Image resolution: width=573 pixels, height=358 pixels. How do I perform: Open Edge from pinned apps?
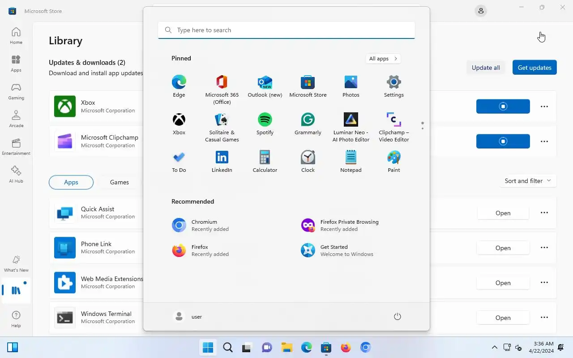click(179, 86)
